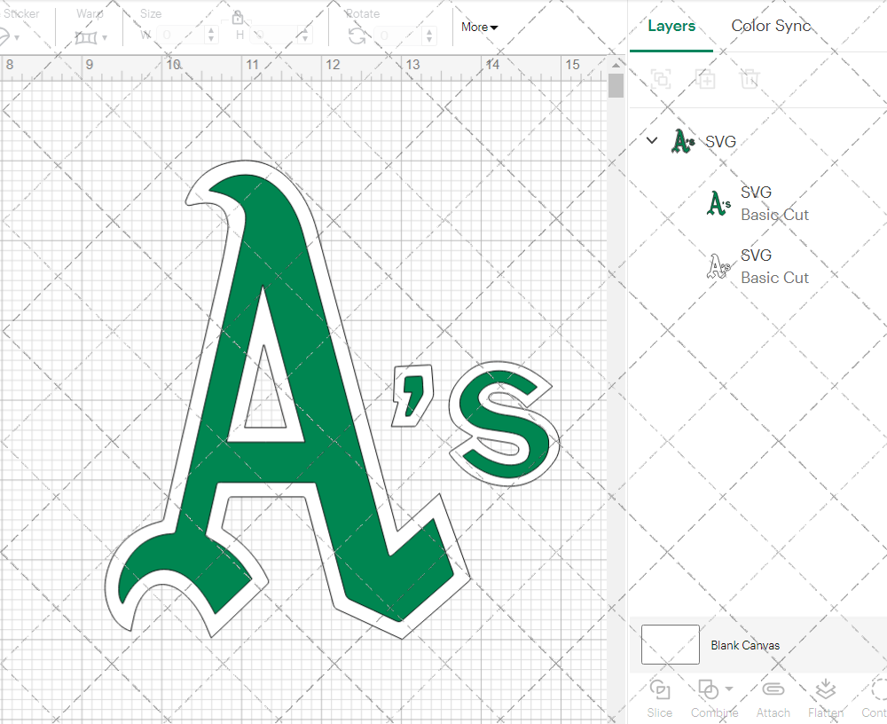Click the Duplicate layer icon
The image size is (887, 724).
[x=705, y=79]
